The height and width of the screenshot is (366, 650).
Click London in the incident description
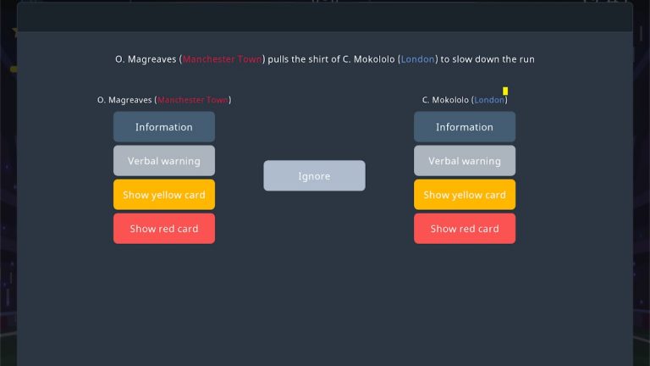click(x=417, y=59)
